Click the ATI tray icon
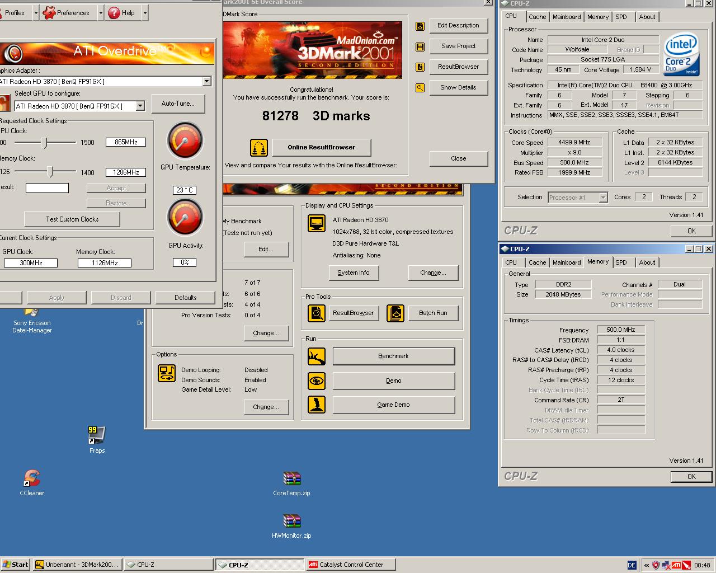Viewport: 716px width, 573px height. pos(676,565)
